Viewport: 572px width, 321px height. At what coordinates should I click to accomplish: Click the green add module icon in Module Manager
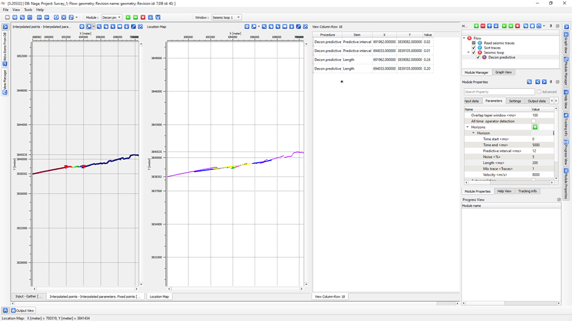pos(476,26)
